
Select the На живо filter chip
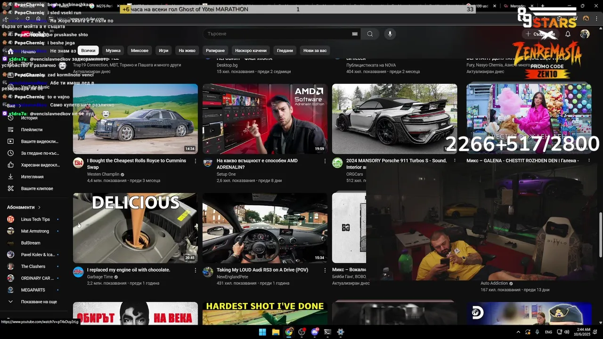tap(187, 50)
